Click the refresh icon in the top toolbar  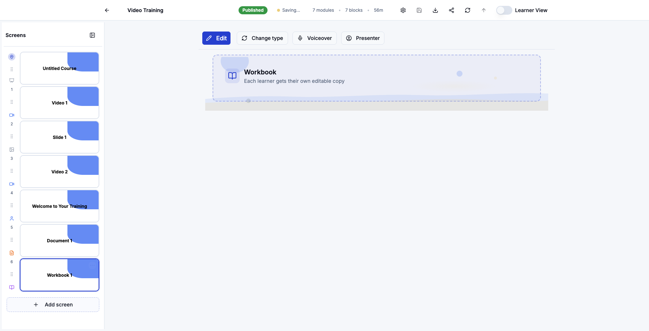tap(467, 10)
